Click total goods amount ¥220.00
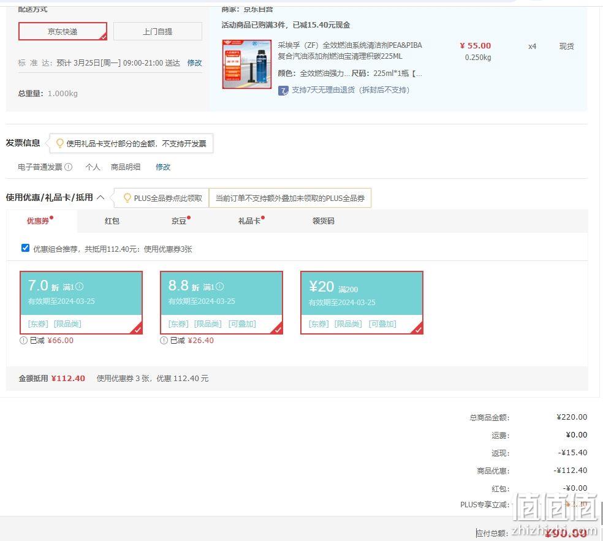The image size is (603, 541). coord(572,417)
